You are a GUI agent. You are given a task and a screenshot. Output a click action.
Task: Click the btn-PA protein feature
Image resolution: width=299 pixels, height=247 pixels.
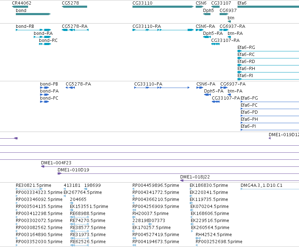point(229,95)
